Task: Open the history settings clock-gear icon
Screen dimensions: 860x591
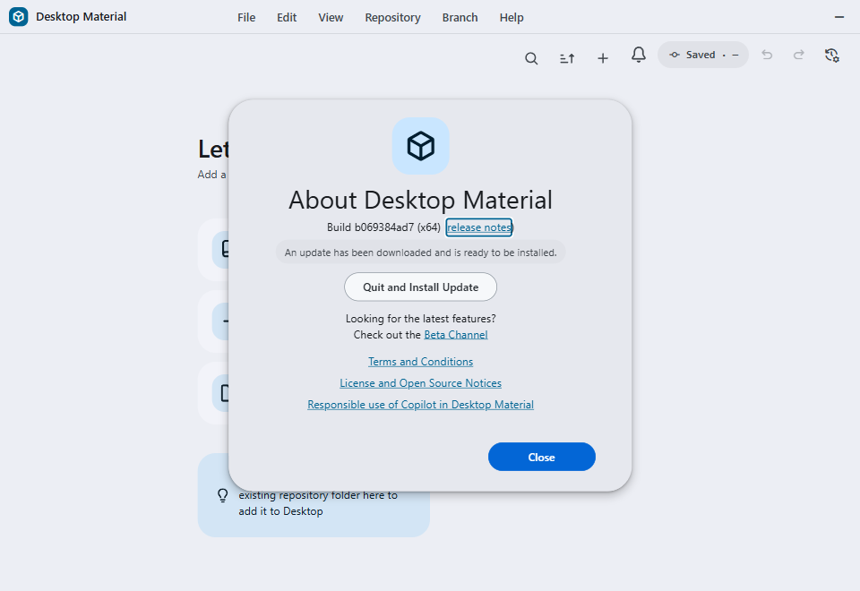Action: [x=832, y=55]
